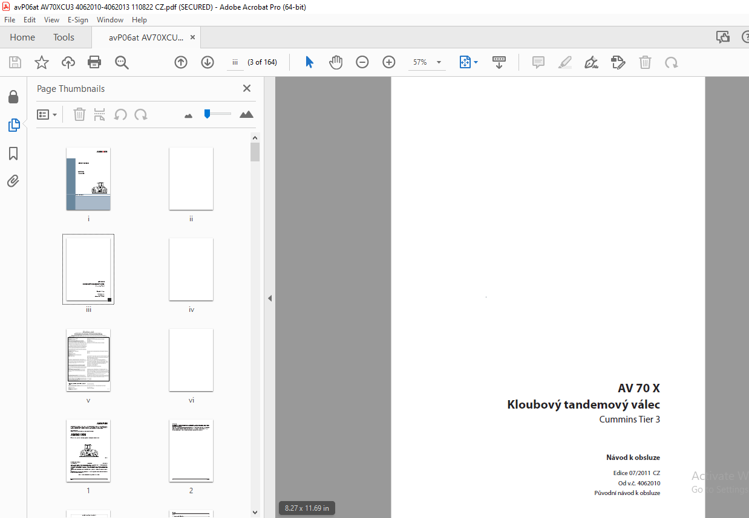The width and height of the screenshot is (749, 518).
Task: Select the page iii thumbnail
Action: pos(88,270)
